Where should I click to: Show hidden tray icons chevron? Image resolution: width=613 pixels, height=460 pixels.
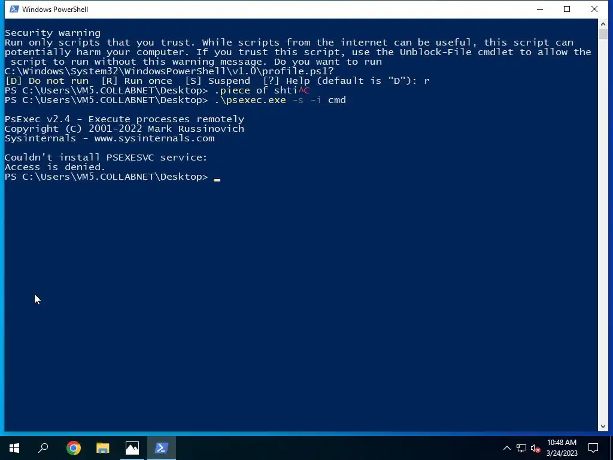[506, 448]
